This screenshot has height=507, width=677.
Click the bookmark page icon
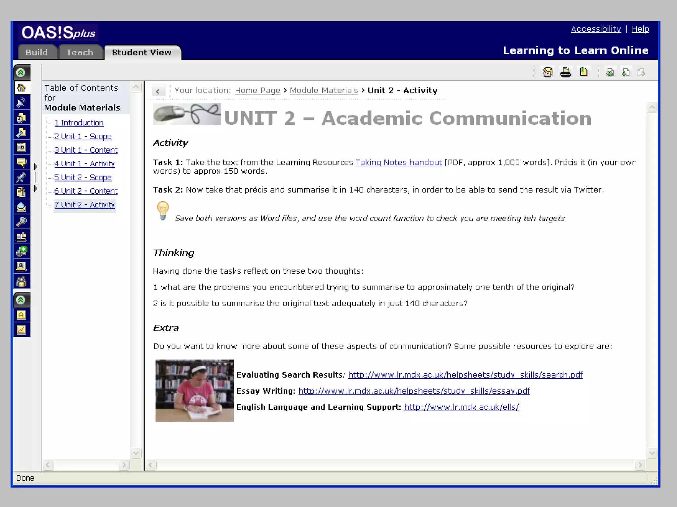(584, 72)
